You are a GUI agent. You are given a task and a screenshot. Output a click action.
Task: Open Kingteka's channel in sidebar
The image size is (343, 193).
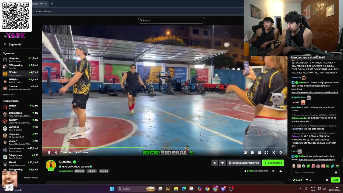coord(21,59)
